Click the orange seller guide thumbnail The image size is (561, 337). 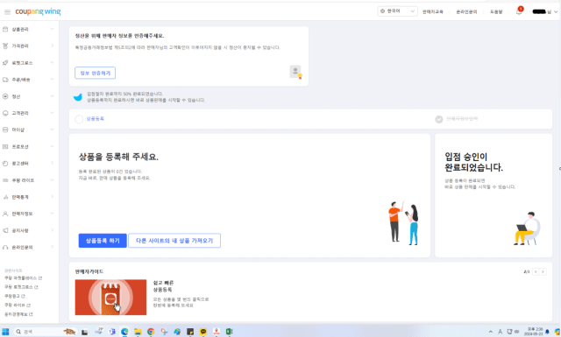[x=110, y=298]
